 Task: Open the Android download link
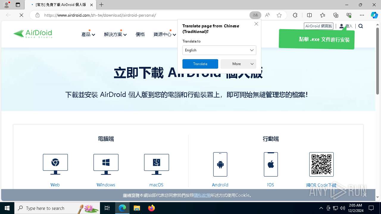click(x=220, y=185)
